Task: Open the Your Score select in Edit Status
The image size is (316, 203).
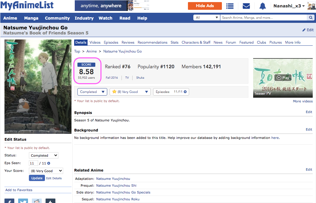Action: (46, 171)
